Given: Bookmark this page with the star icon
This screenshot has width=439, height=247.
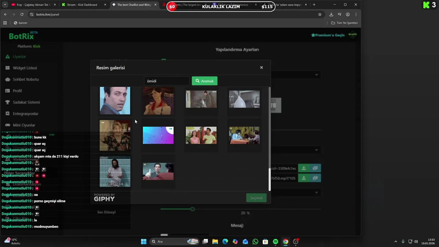Looking at the screenshot, I should [320, 14].
